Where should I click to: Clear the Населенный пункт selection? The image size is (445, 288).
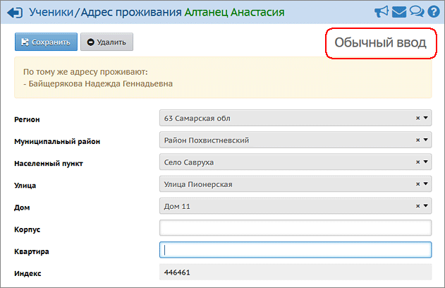click(x=417, y=162)
